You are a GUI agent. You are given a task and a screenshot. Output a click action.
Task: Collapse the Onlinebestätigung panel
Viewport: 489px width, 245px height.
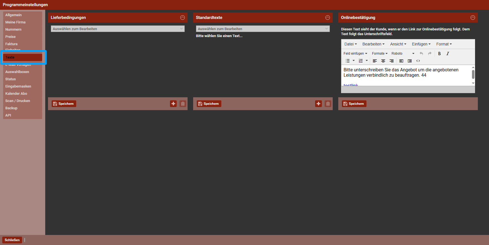(x=473, y=18)
